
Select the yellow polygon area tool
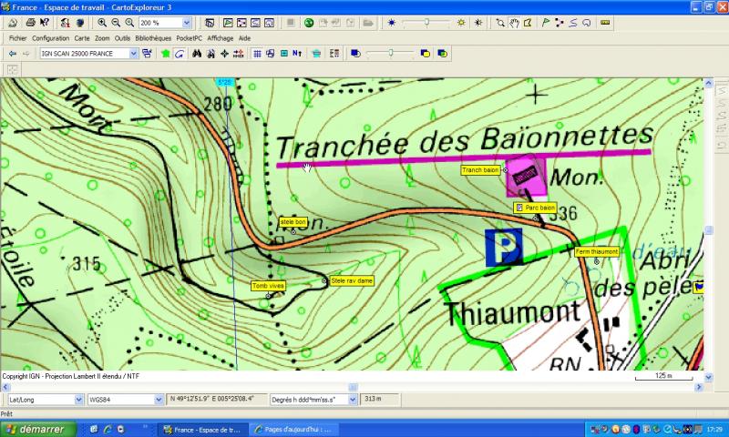click(x=528, y=22)
